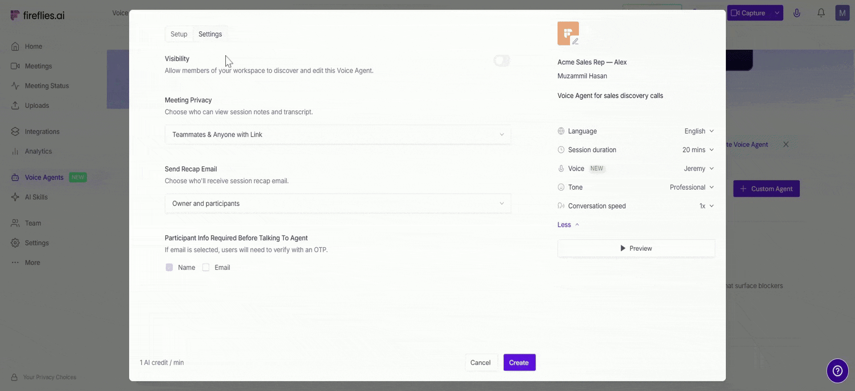Close the Voice Agent banner X
Viewport: 855px width, 391px height.
click(786, 144)
